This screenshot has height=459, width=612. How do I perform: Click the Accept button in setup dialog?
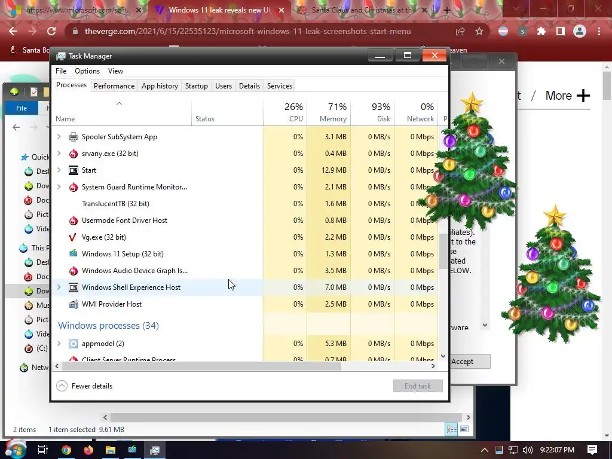click(x=470, y=362)
